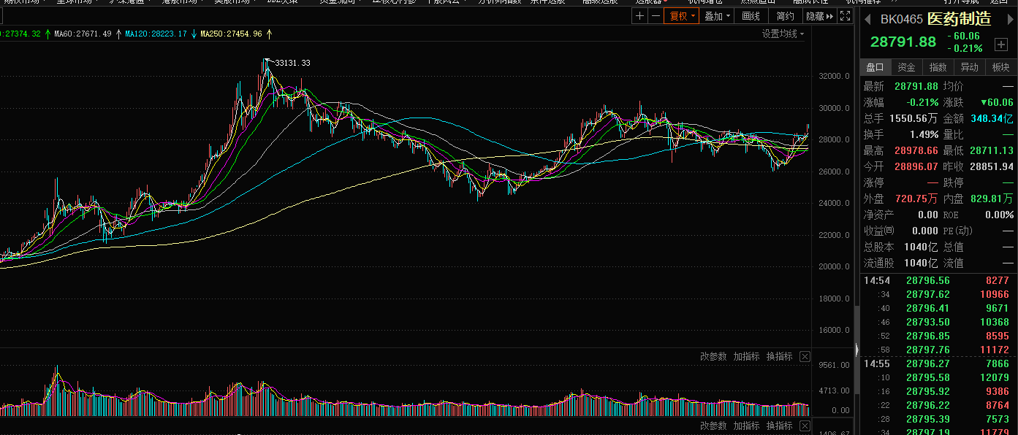Viewport: 1018px width, 435px height.
Task: Click the 今开 value 28896.07
Action: 916,166
